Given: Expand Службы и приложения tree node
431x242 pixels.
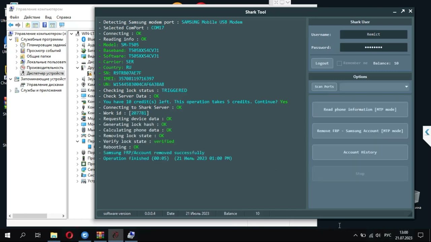Looking at the screenshot, I should (x=11, y=90).
